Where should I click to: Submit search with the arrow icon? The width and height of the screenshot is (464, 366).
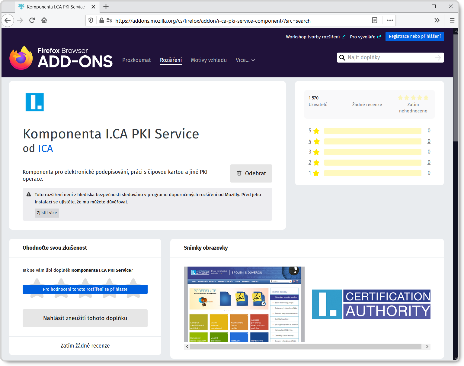[x=438, y=58]
